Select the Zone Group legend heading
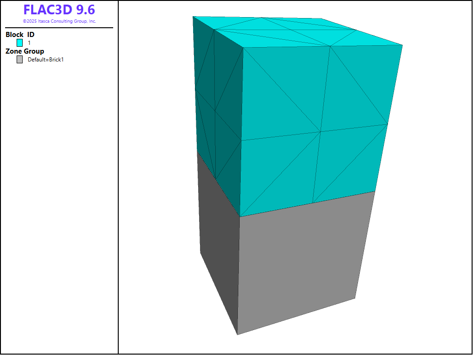The image size is (473, 355). click(24, 51)
